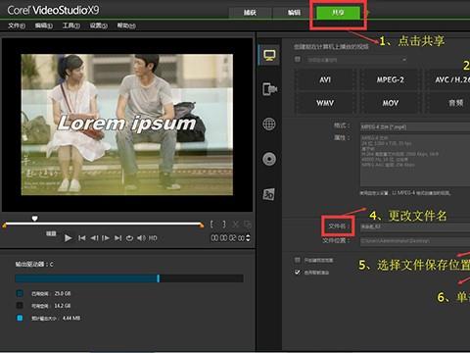
Task: Click the Lorem ipsum video preview
Action: pos(127,125)
